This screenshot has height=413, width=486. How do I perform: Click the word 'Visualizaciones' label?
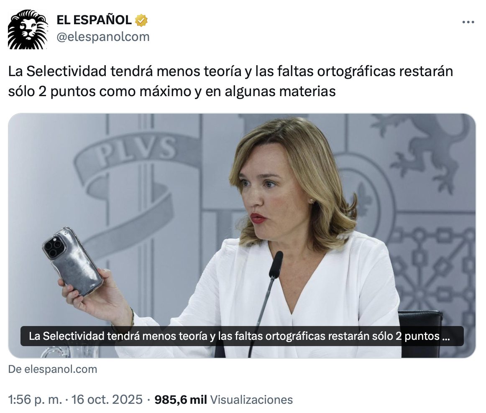(251, 399)
